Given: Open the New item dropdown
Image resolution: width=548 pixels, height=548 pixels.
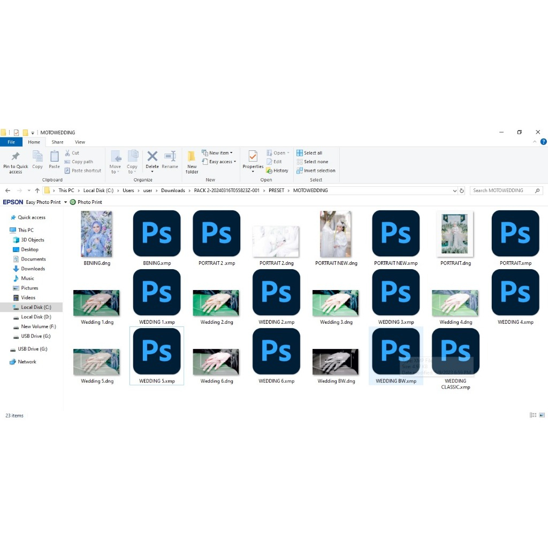Looking at the screenshot, I should (x=217, y=153).
